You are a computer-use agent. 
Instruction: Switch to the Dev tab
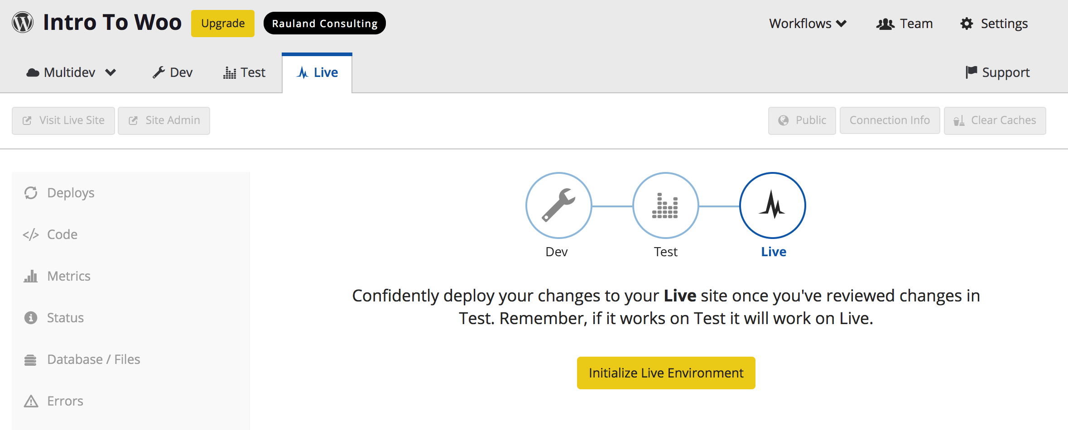point(172,72)
